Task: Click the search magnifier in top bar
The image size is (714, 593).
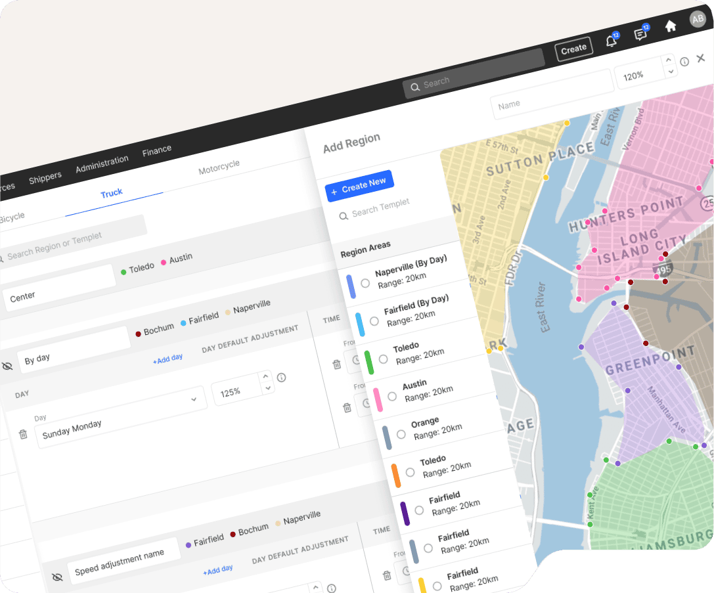Action: [415, 87]
